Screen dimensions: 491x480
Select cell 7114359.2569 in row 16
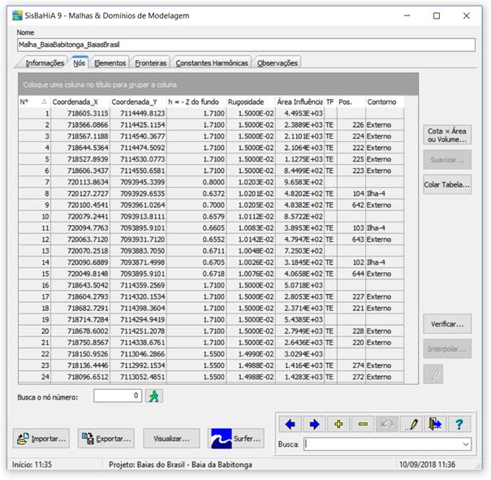point(138,285)
